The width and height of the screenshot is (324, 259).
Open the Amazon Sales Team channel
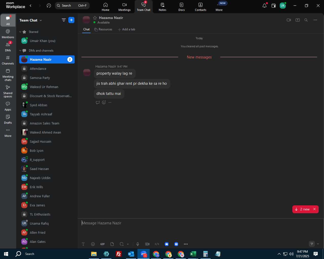tap(47, 123)
